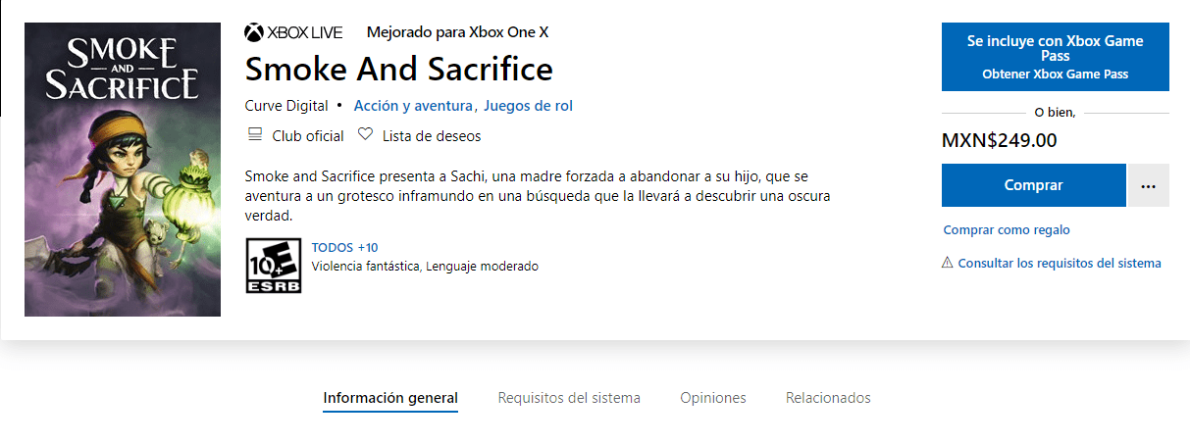This screenshot has width=1190, height=444.
Task: Open the Club oficial link
Action: 308,136
